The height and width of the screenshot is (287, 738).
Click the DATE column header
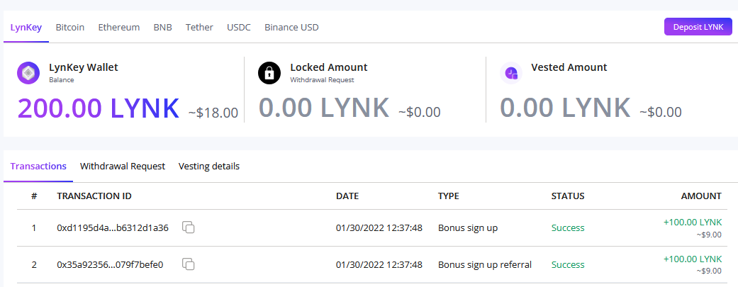(347, 196)
